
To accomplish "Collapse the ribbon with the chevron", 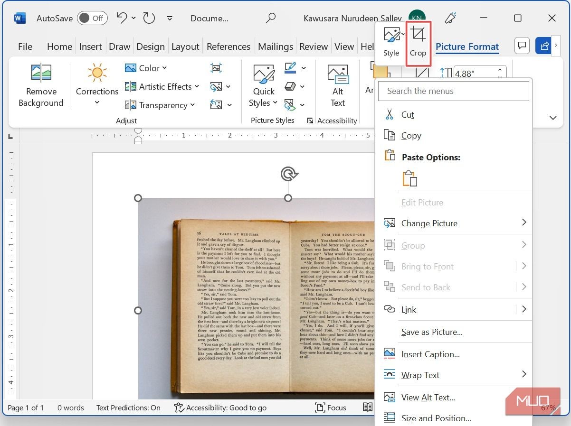I will tap(553, 118).
